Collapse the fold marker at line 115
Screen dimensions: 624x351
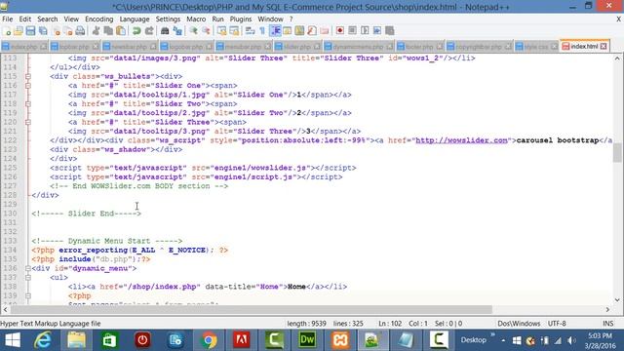pyautogui.click(x=28, y=76)
